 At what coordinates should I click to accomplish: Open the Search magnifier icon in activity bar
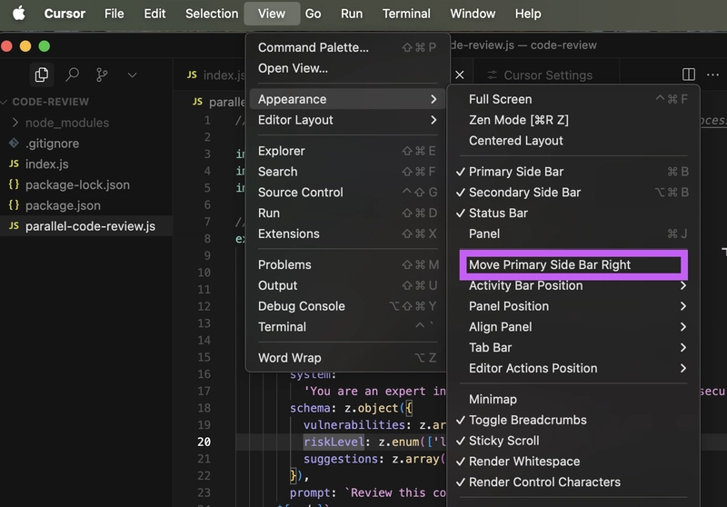pyautogui.click(x=72, y=75)
